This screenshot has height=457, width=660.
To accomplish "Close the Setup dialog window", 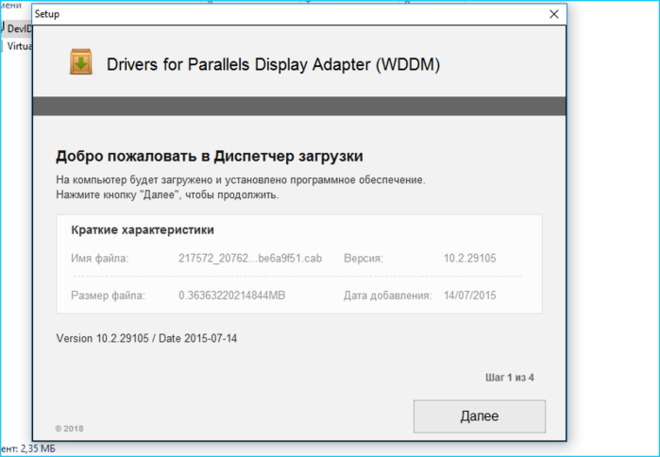I will click(x=554, y=14).
